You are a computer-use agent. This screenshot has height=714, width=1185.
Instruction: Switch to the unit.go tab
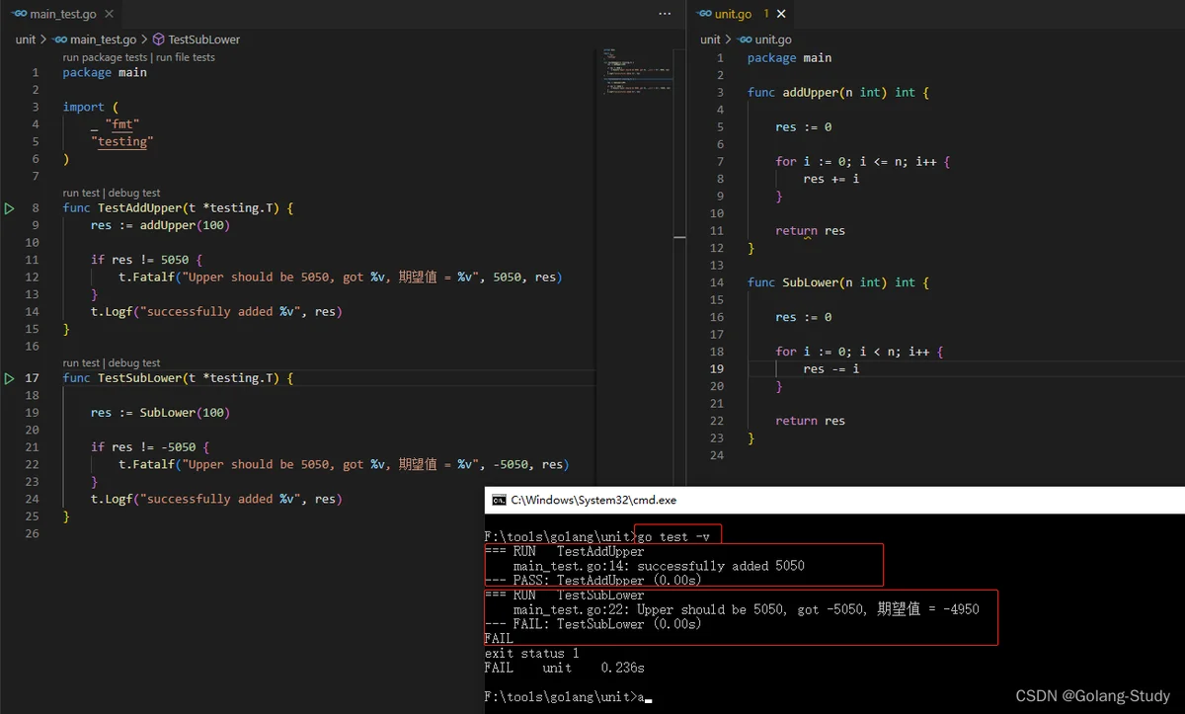(741, 14)
